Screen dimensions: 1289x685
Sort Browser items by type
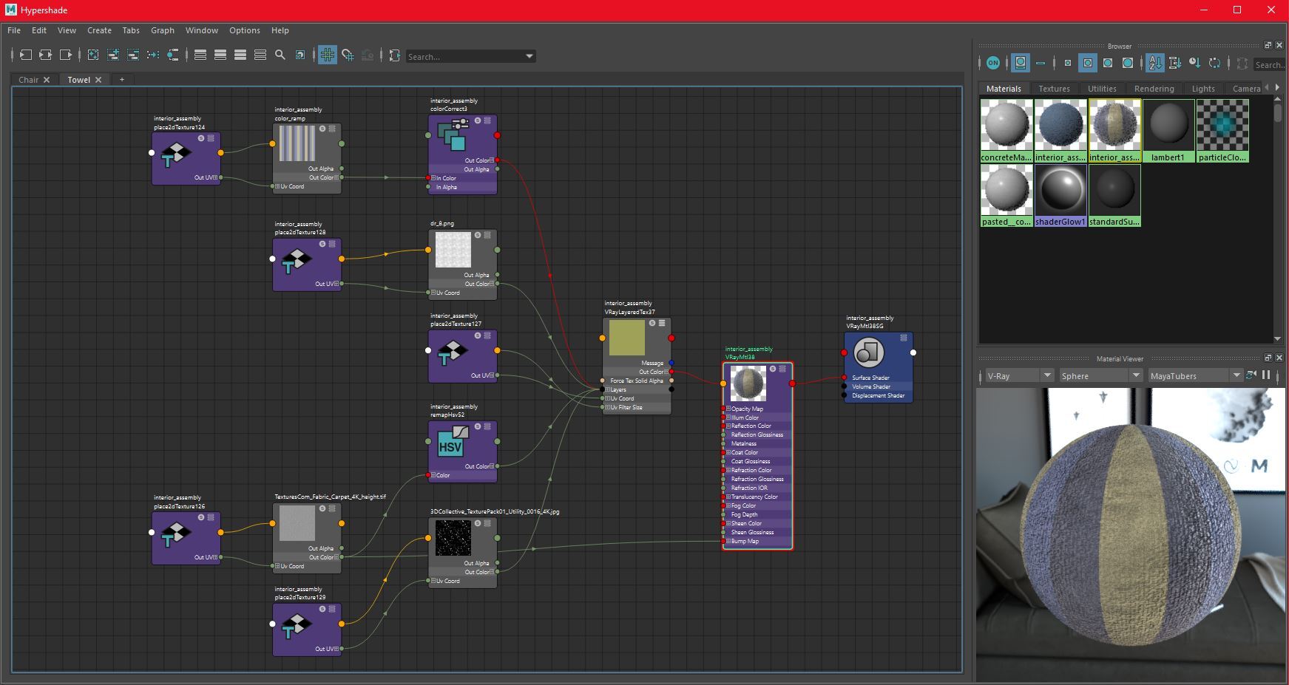(1174, 63)
